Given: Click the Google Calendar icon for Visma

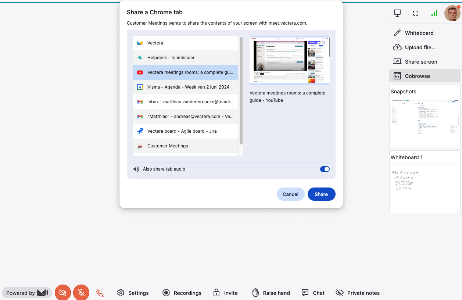Looking at the screenshot, I should click(140, 87).
